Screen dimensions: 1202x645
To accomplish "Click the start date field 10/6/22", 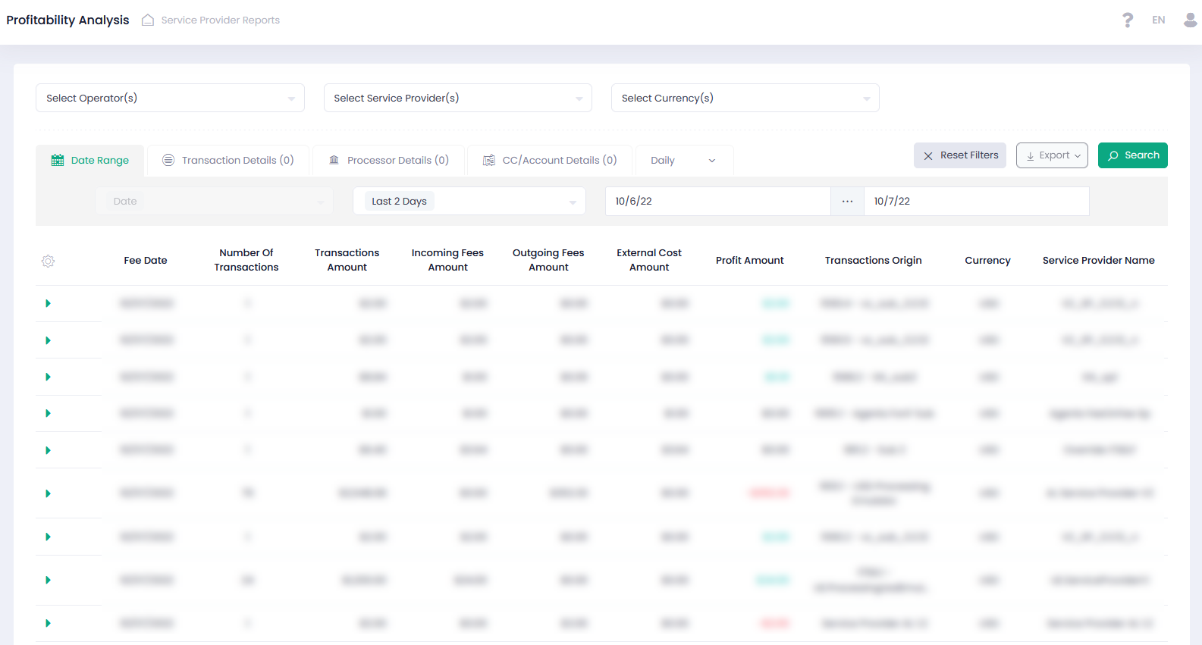I will coord(717,202).
